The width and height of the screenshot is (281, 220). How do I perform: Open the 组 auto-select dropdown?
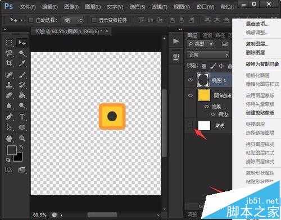click(73, 20)
